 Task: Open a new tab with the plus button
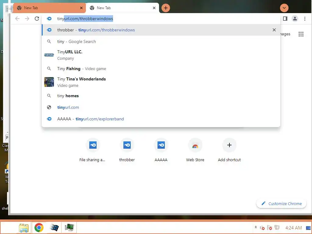pyautogui.click(x=165, y=8)
